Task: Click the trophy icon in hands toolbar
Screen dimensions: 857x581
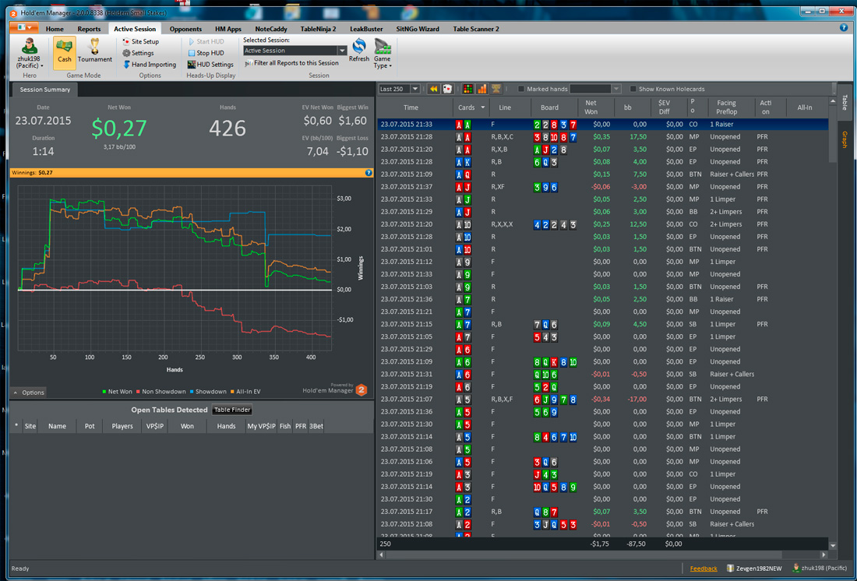Action: (496, 89)
